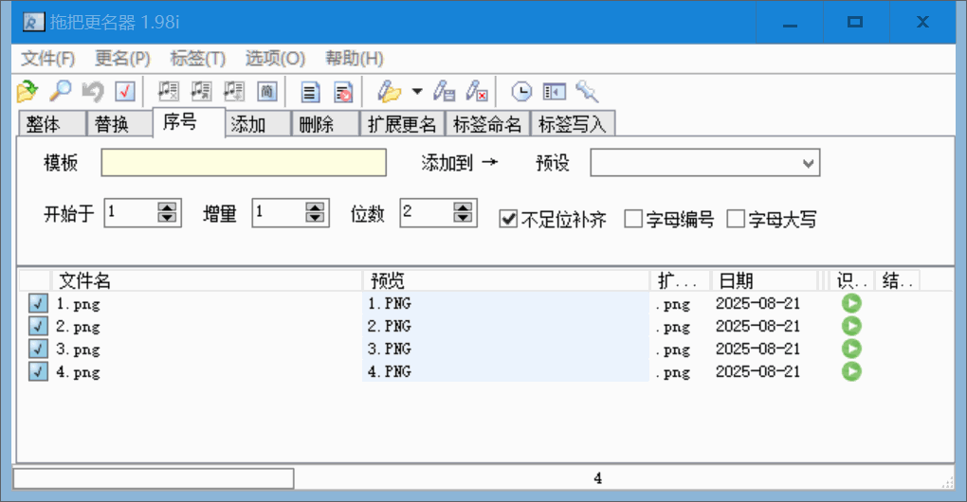This screenshot has width=967, height=502.
Task: Select the 序号 tab
Action: point(189,122)
